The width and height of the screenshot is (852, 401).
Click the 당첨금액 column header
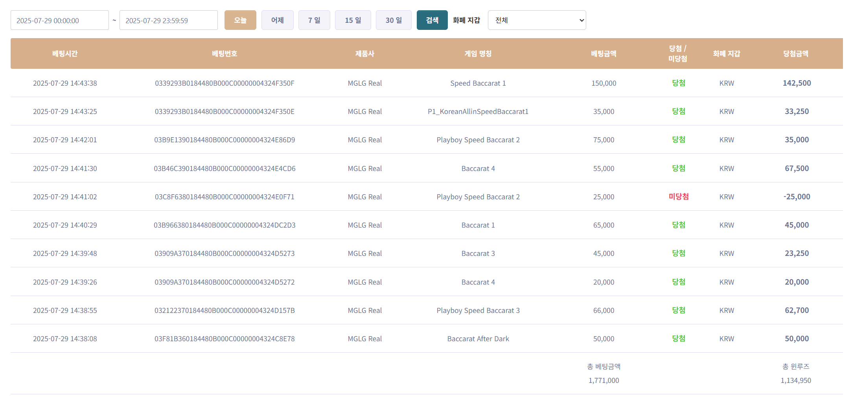pos(796,54)
